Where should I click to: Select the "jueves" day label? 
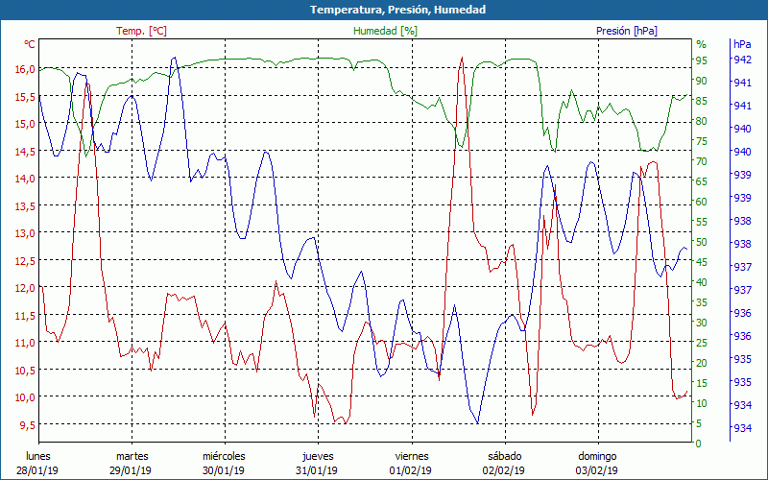pyautogui.click(x=318, y=456)
